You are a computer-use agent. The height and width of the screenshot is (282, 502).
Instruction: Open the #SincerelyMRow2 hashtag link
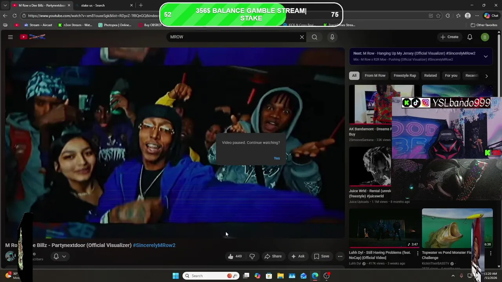coord(154,245)
